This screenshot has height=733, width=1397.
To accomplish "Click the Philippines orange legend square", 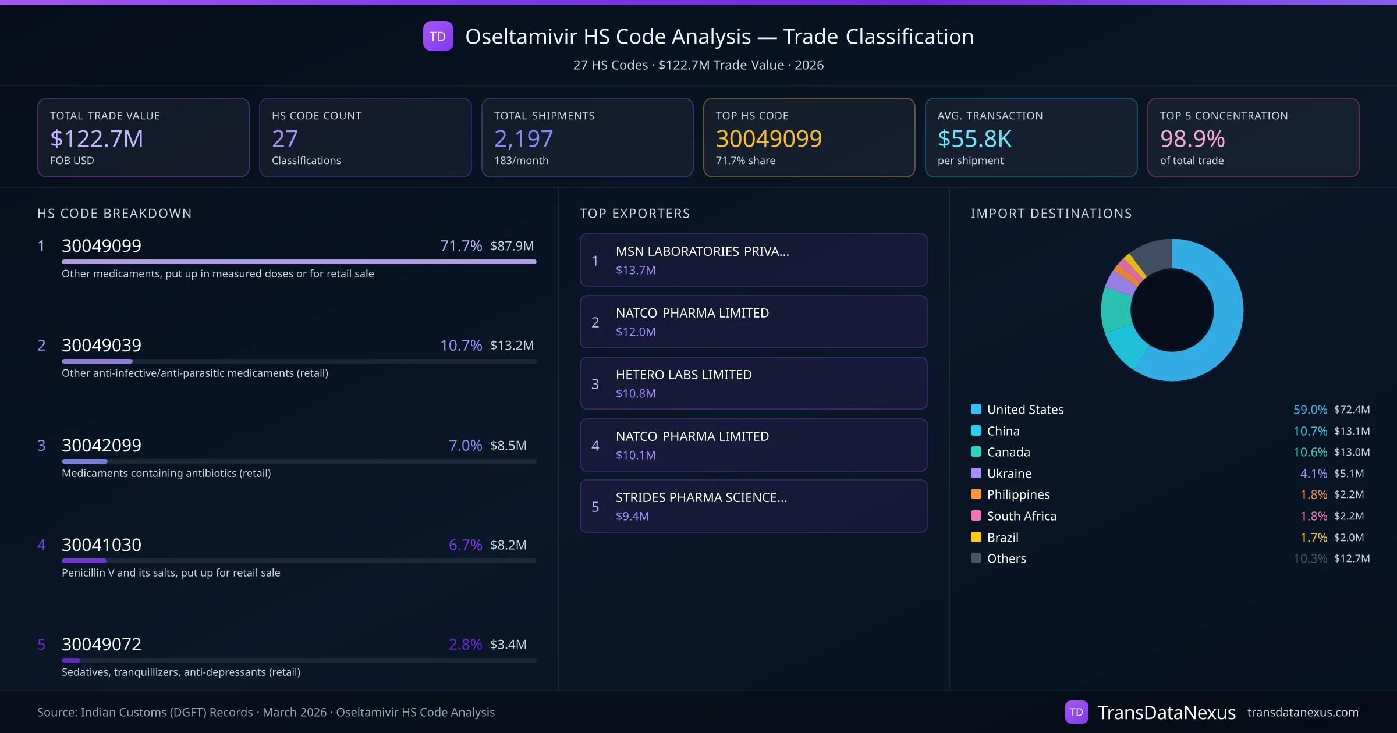I will click(x=976, y=494).
